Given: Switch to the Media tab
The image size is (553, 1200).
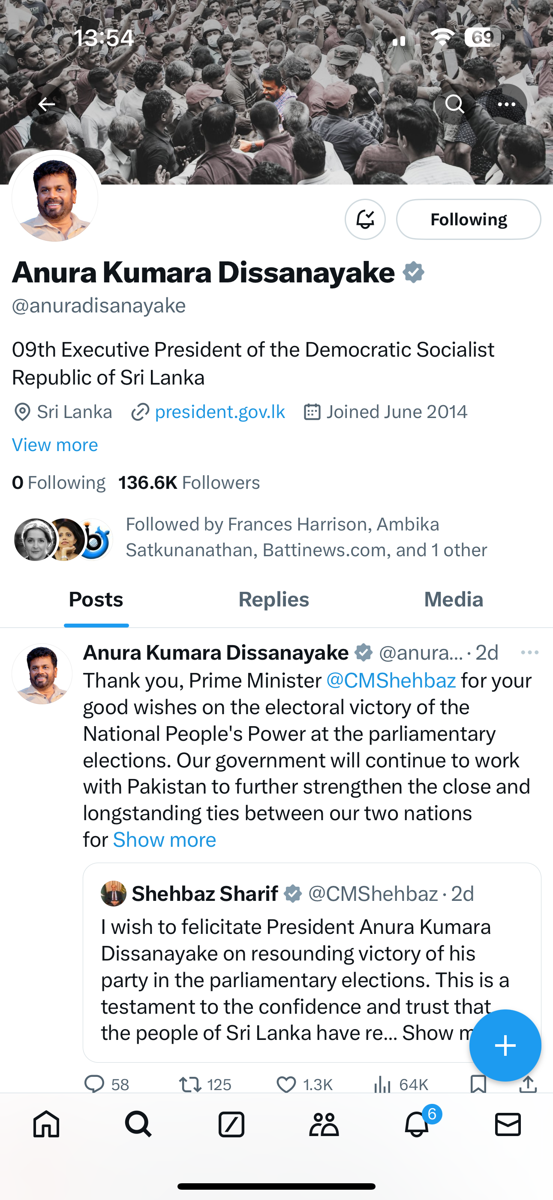Looking at the screenshot, I should pos(454,600).
